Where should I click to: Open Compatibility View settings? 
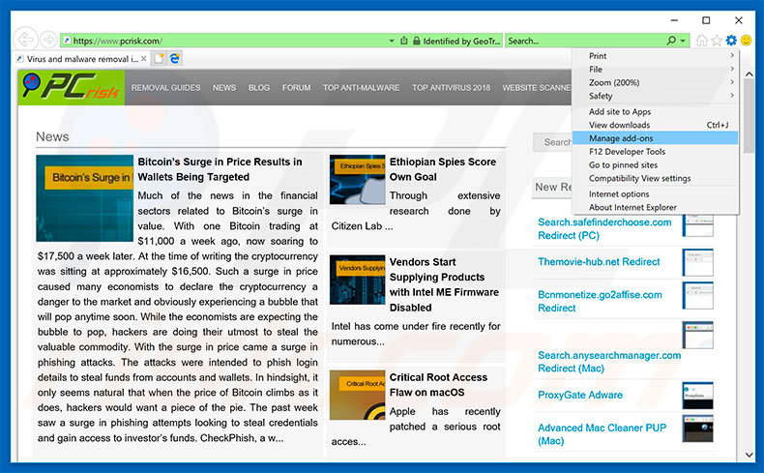pos(655,178)
